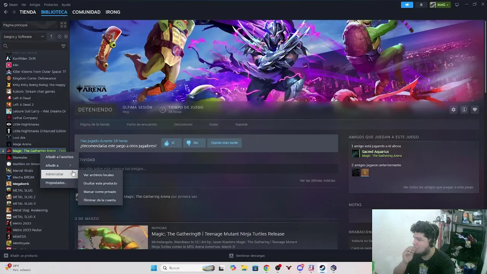
Task: Open Página de la tienda link
Action: (95, 124)
